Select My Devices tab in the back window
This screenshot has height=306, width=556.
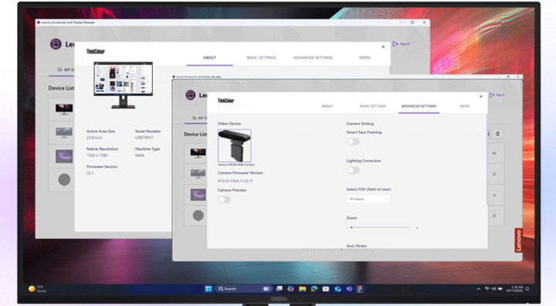tap(66, 70)
